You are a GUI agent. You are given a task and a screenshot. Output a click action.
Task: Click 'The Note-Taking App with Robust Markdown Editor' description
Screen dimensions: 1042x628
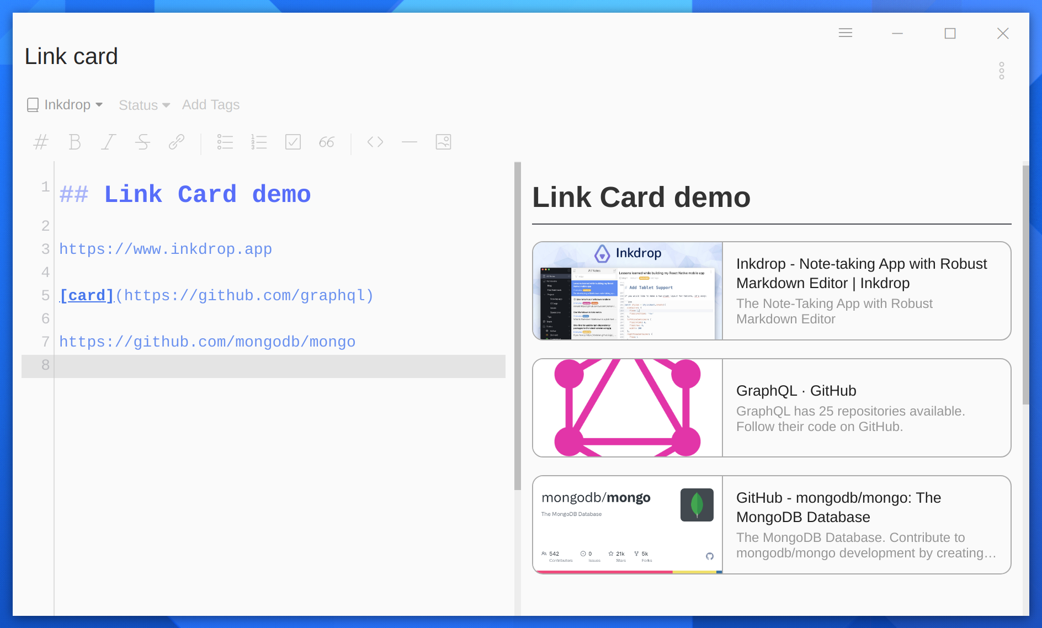(834, 311)
